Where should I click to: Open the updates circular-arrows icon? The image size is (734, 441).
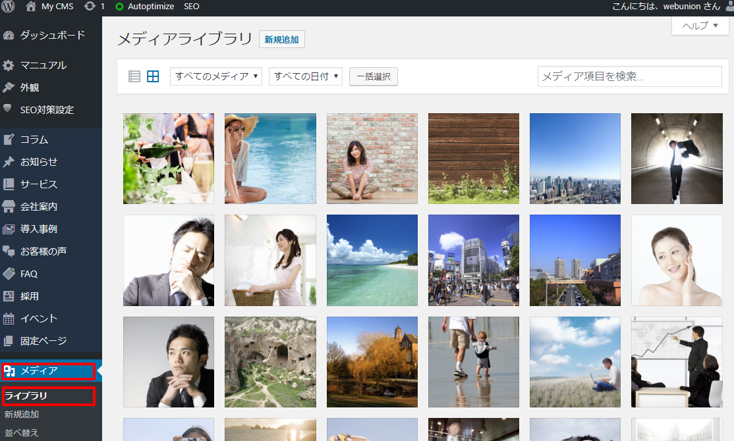pos(90,6)
